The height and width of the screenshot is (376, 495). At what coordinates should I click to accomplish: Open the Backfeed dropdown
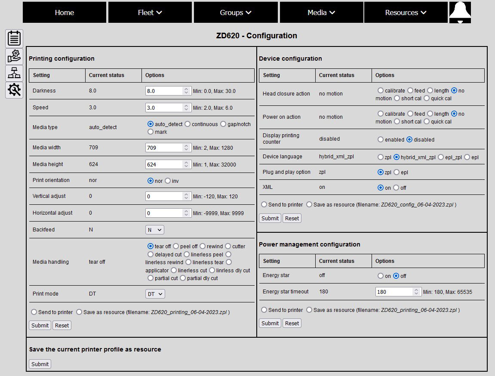[x=155, y=230]
